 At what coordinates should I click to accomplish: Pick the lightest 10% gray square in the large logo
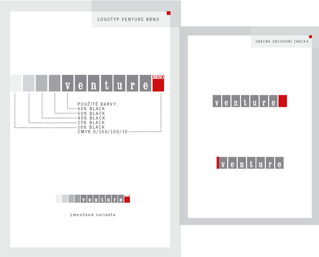pos(16,83)
